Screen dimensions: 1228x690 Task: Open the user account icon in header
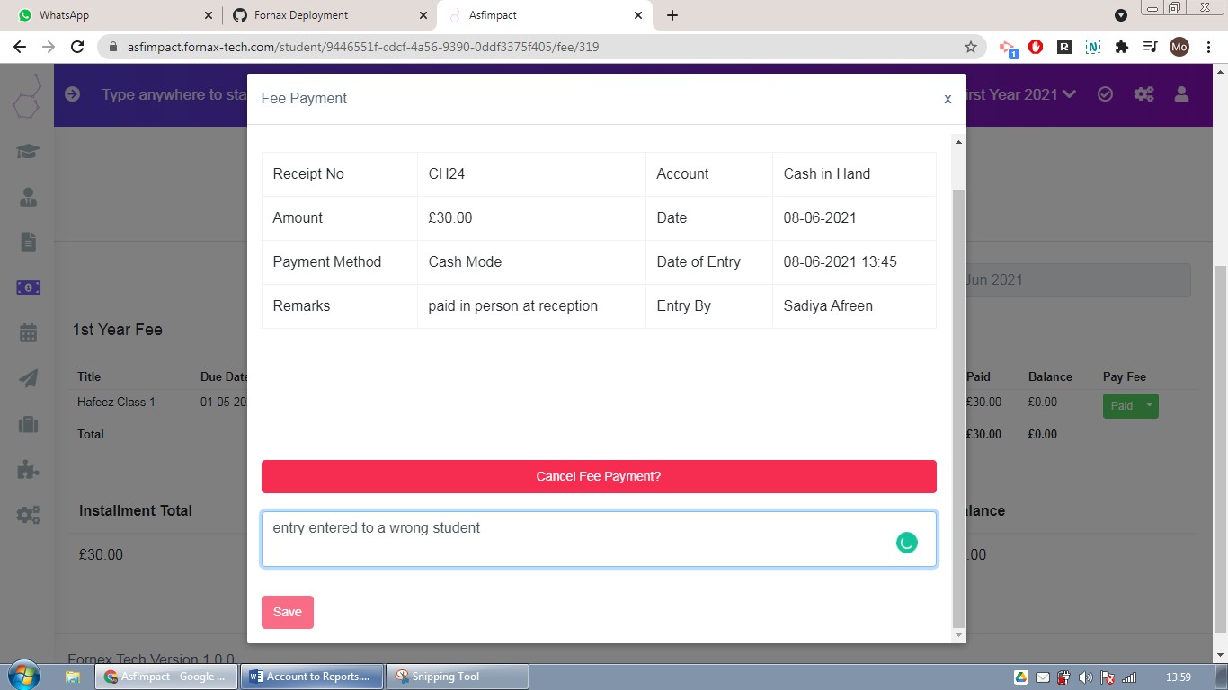1182,94
